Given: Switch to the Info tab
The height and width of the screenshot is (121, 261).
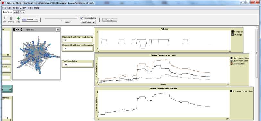Looking at the screenshot, I should (x=15, y=12).
